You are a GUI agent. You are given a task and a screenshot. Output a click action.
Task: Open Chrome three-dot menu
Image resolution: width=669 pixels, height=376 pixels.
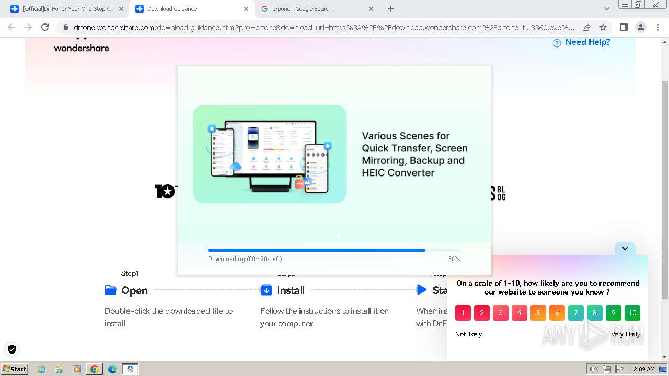(x=658, y=27)
